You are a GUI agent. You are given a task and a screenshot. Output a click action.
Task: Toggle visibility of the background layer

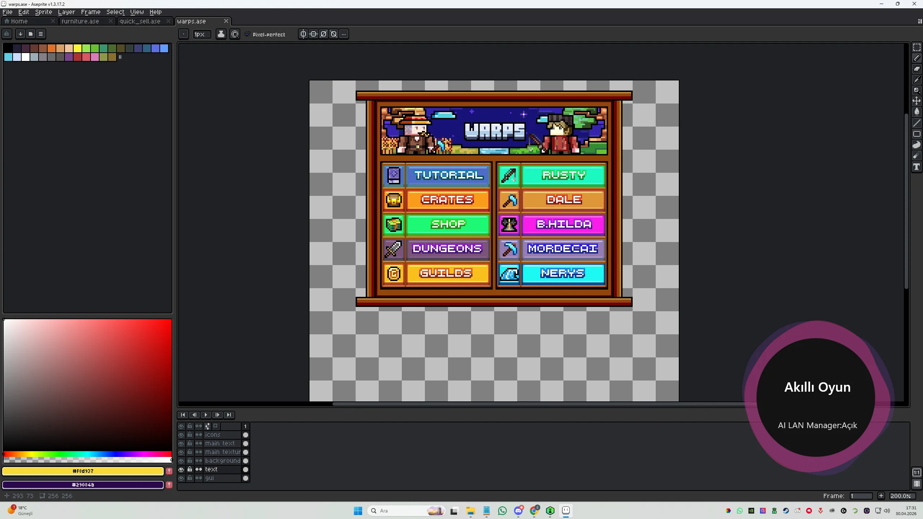[181, 461]
